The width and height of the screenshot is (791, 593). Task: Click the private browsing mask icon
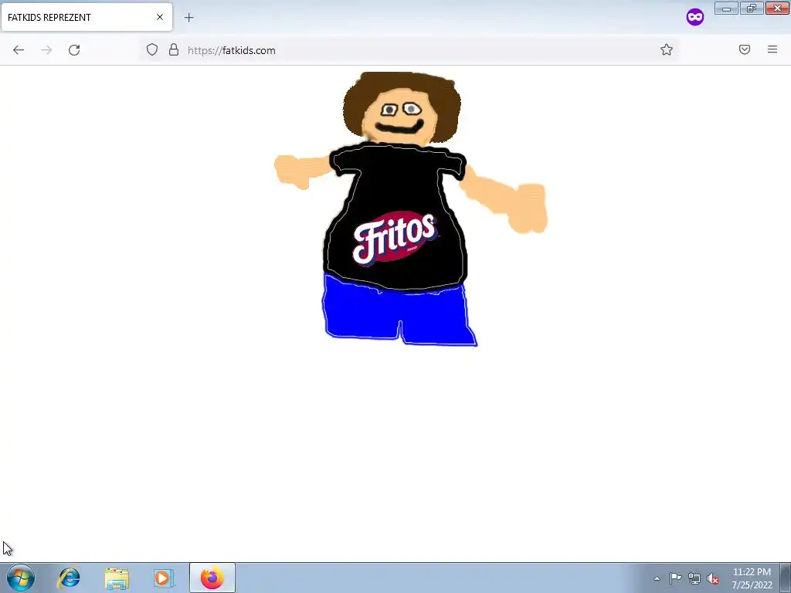(695, 17)
